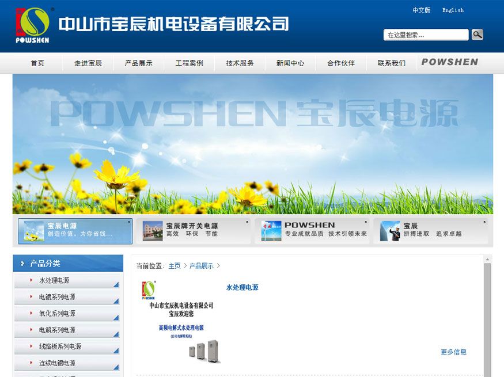Open the 水处理电源 product image

181,322
